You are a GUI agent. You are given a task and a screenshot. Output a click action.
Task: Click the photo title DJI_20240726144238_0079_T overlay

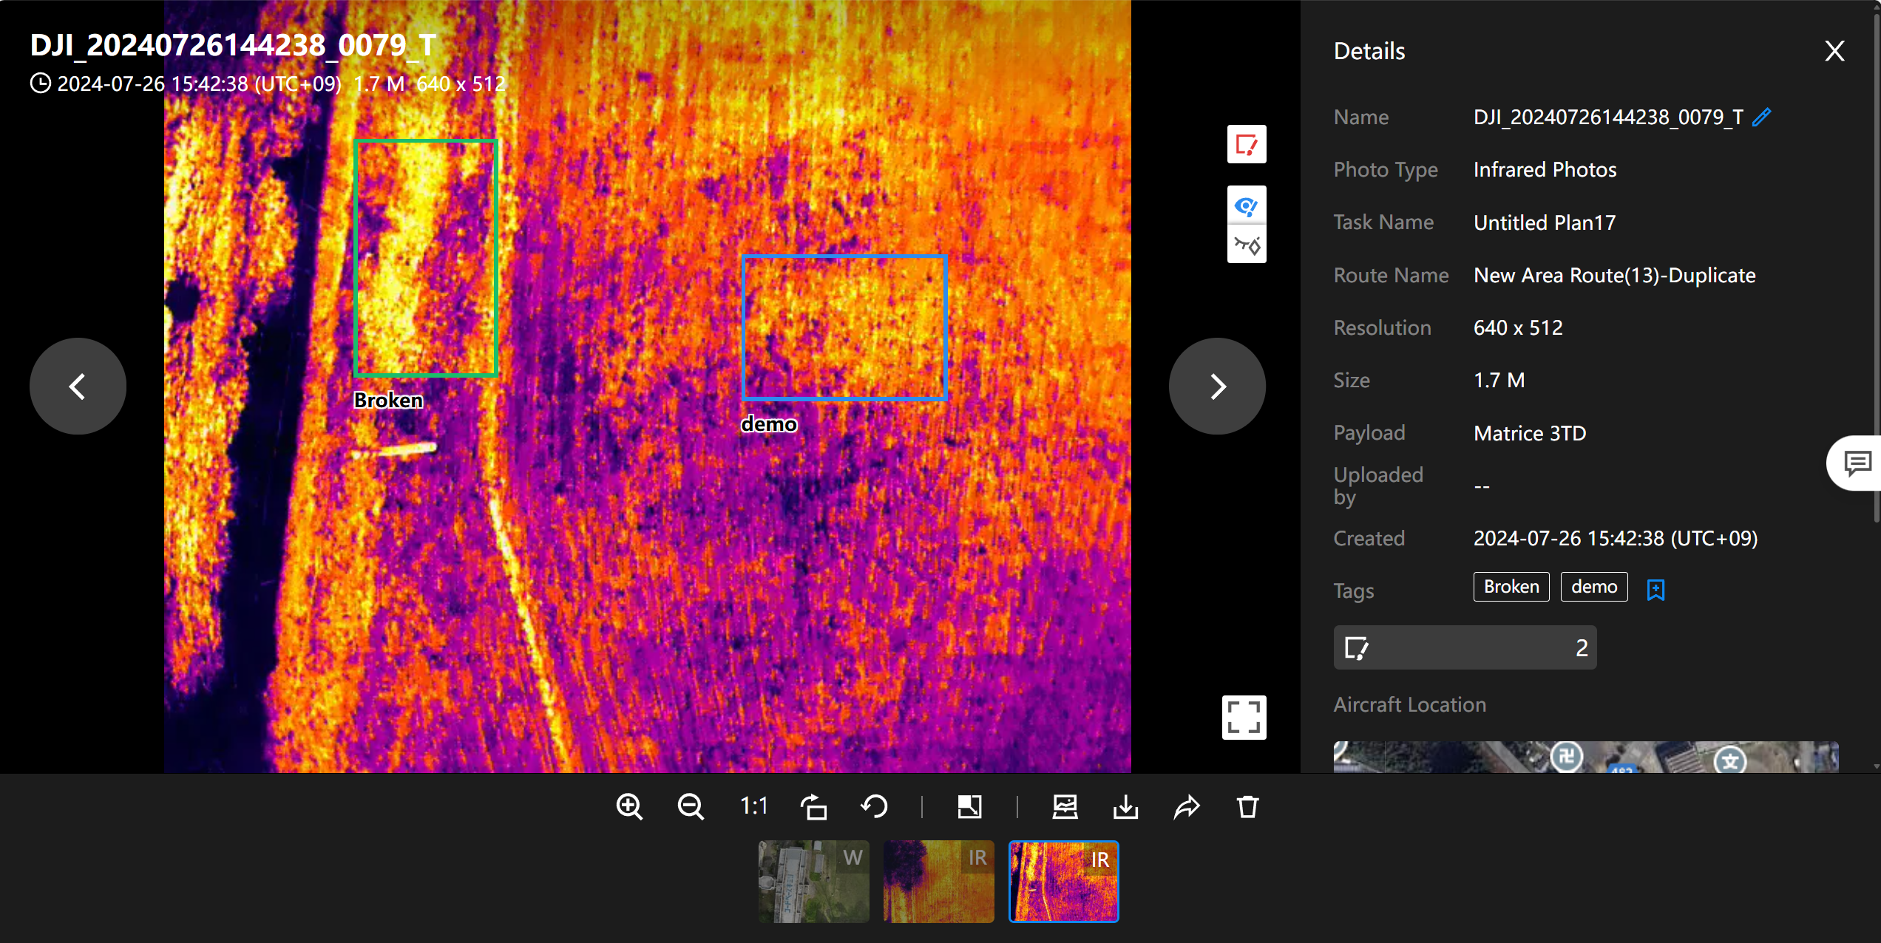(233, 45)
